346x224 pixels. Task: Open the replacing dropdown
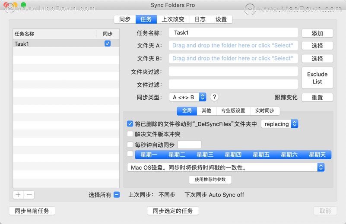[279, 124]
